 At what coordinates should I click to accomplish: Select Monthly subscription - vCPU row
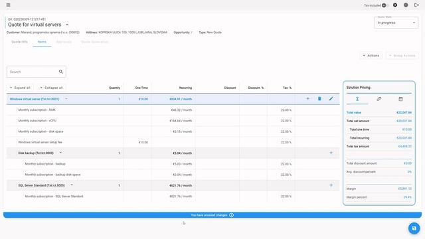click(x=173, y=121)
